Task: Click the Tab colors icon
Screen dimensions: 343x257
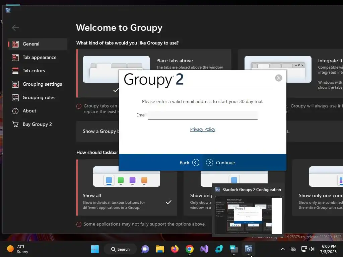Action: click(x=15, y=71)
